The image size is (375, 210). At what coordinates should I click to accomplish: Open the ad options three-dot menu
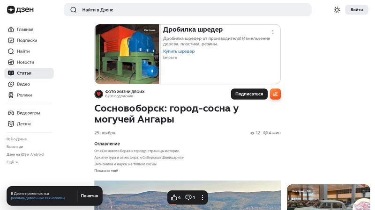click(273, 32)
